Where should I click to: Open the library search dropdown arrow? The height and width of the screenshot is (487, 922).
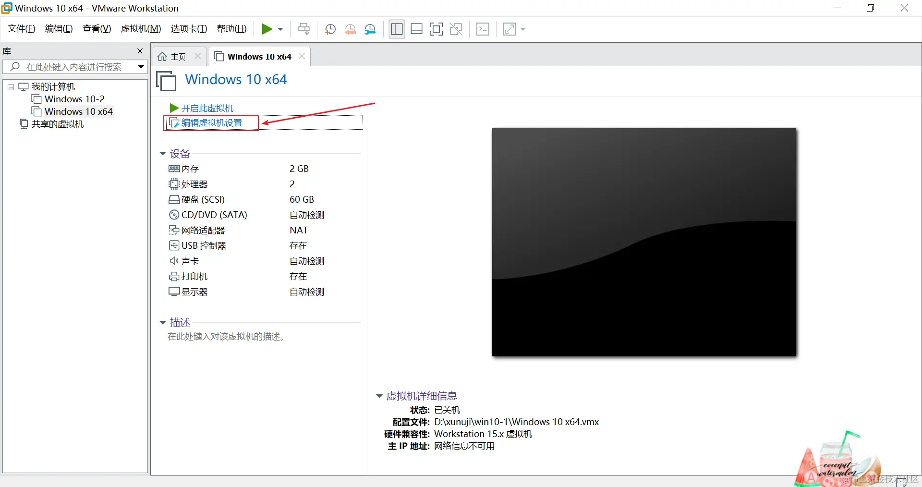click(x=141, y=67)
